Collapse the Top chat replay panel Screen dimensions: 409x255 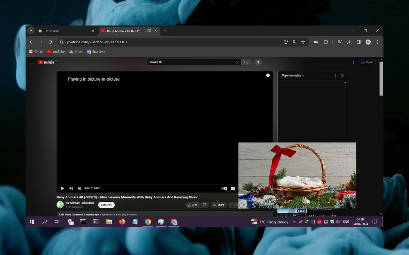pyautogui.click(x=343, y=76)
